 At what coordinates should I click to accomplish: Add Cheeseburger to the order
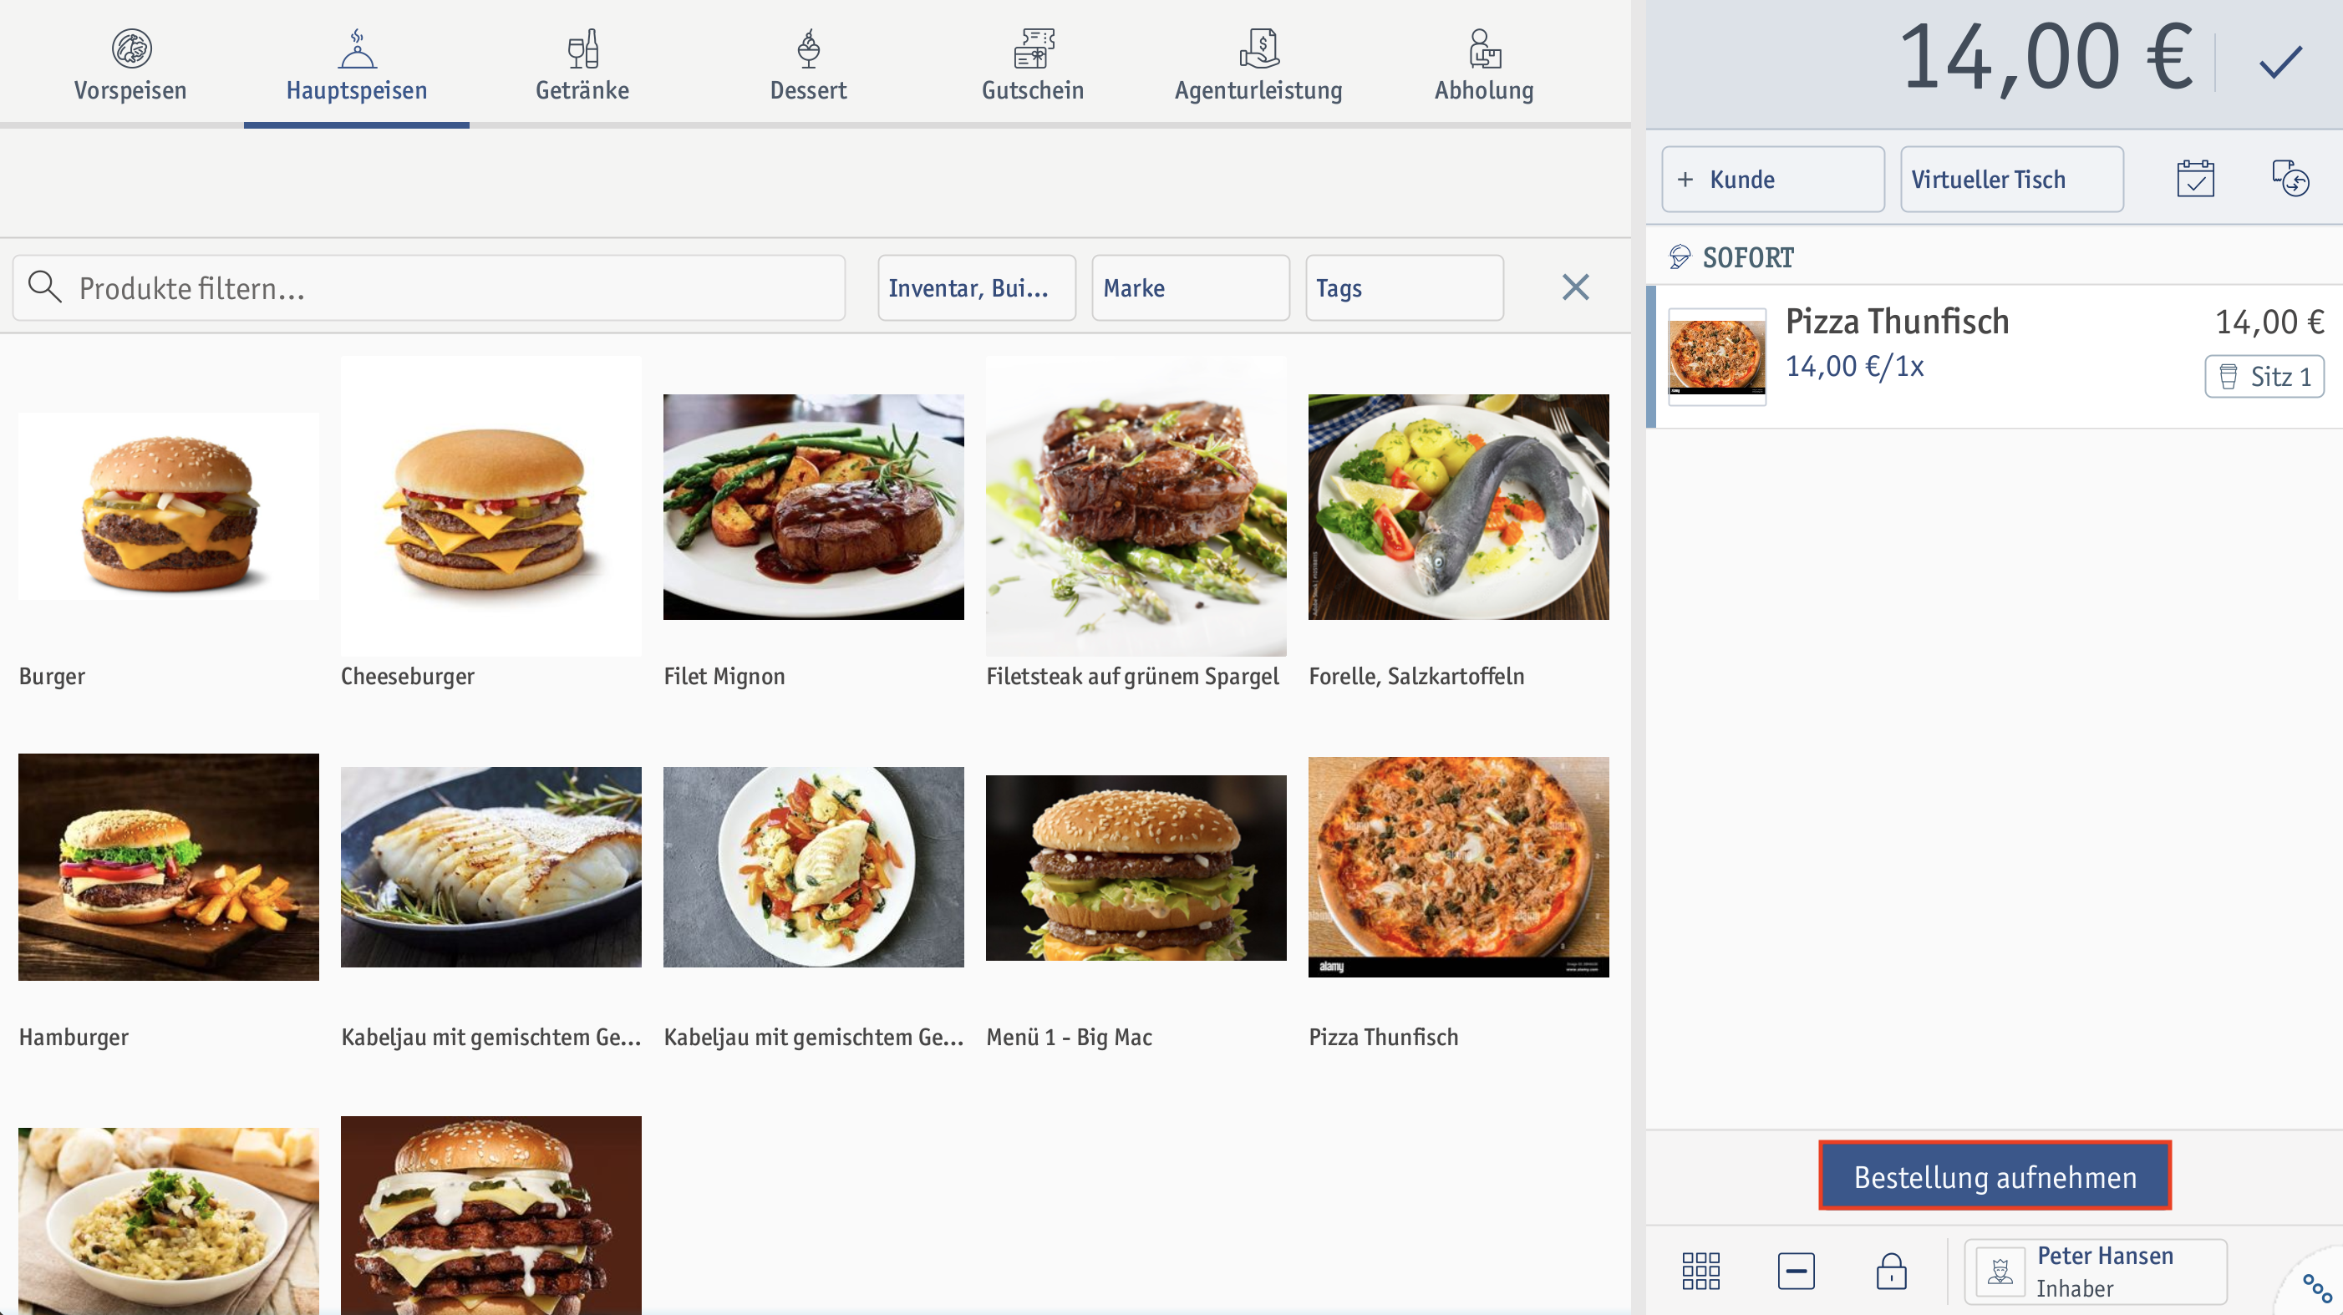pos(491,506)
